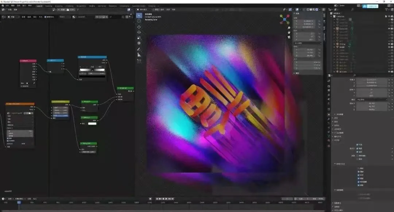Open rotation mode dropdown in properties panel
Image resolution: width=394 pixels, height=212 pixels.
pos(372,100)
